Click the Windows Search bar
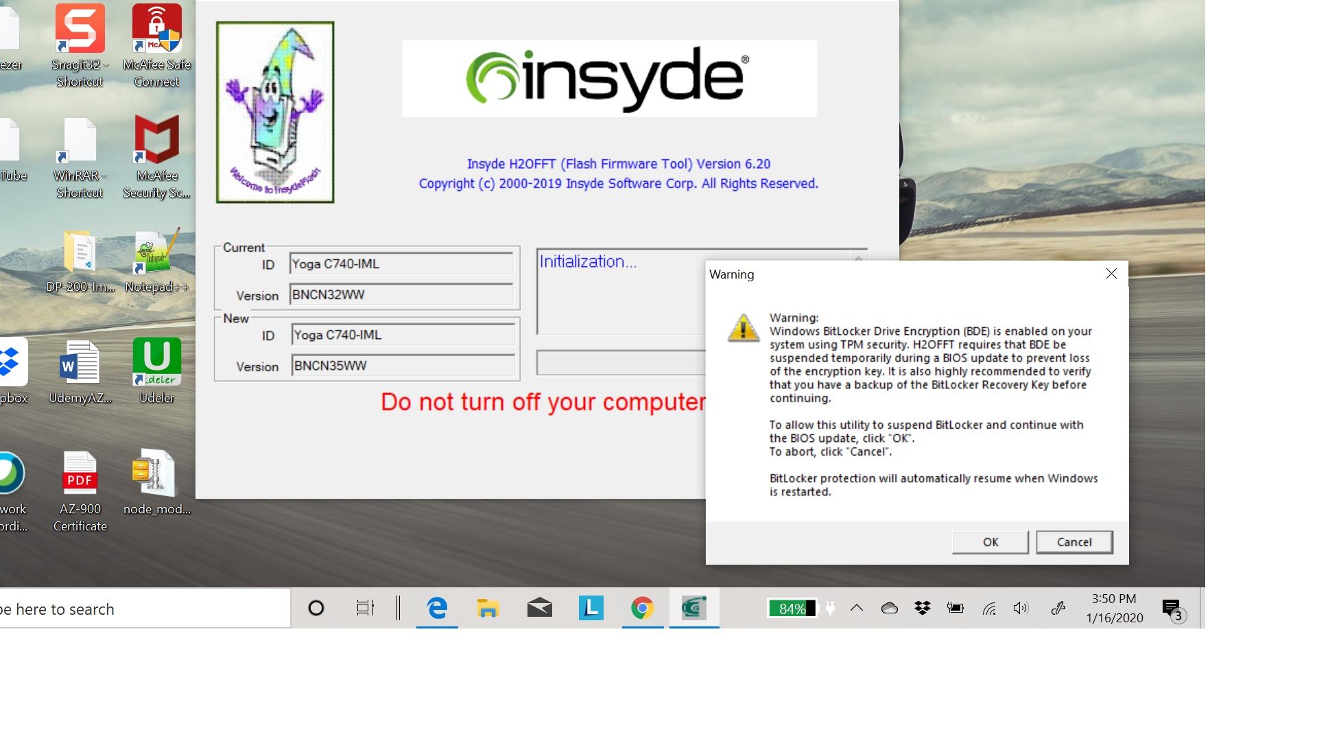 point(145,608)
